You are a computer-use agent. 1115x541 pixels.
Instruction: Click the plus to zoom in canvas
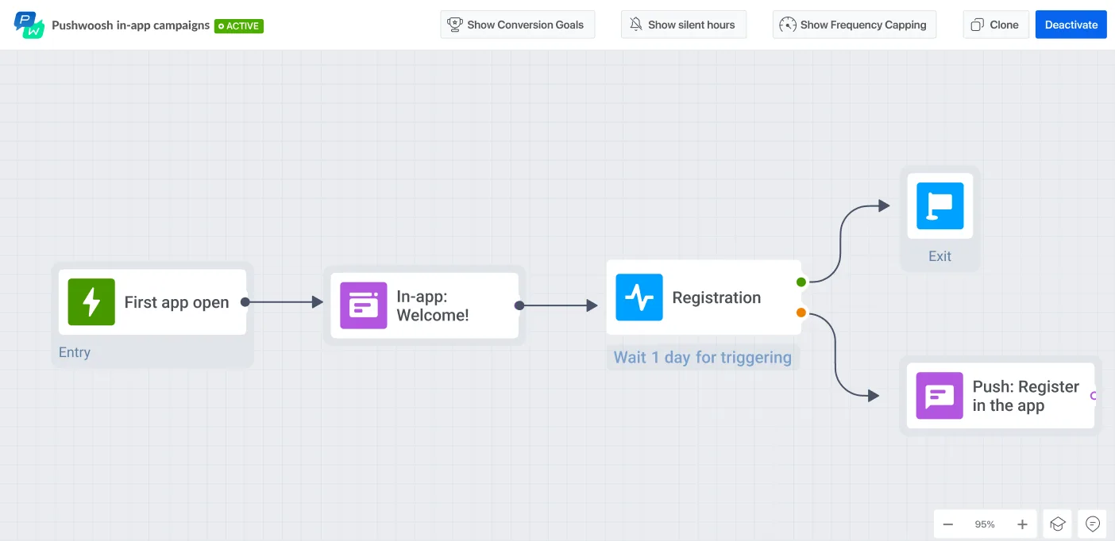click(1022, 524)
